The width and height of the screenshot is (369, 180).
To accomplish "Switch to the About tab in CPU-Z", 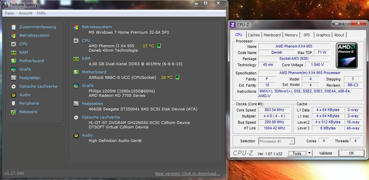I will (x=339, y=35).
